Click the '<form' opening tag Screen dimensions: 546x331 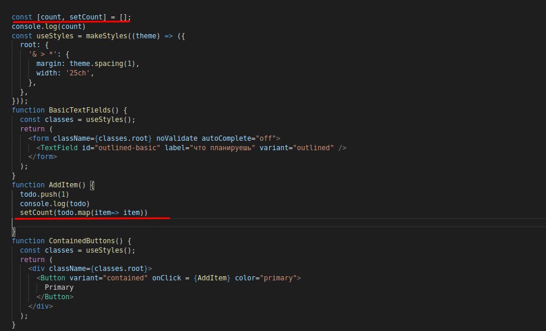(x=39, y=138)
